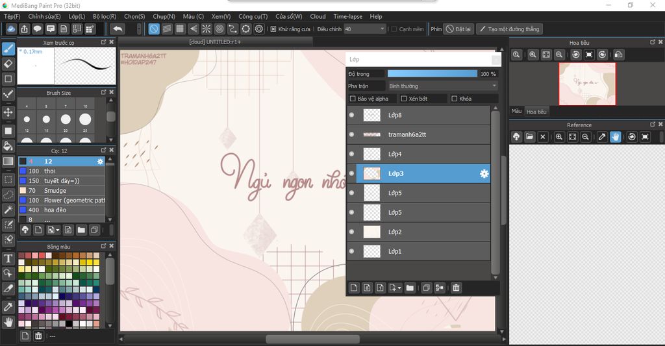Select the Gradient tool
665x346 pixels.
(8, 161)
